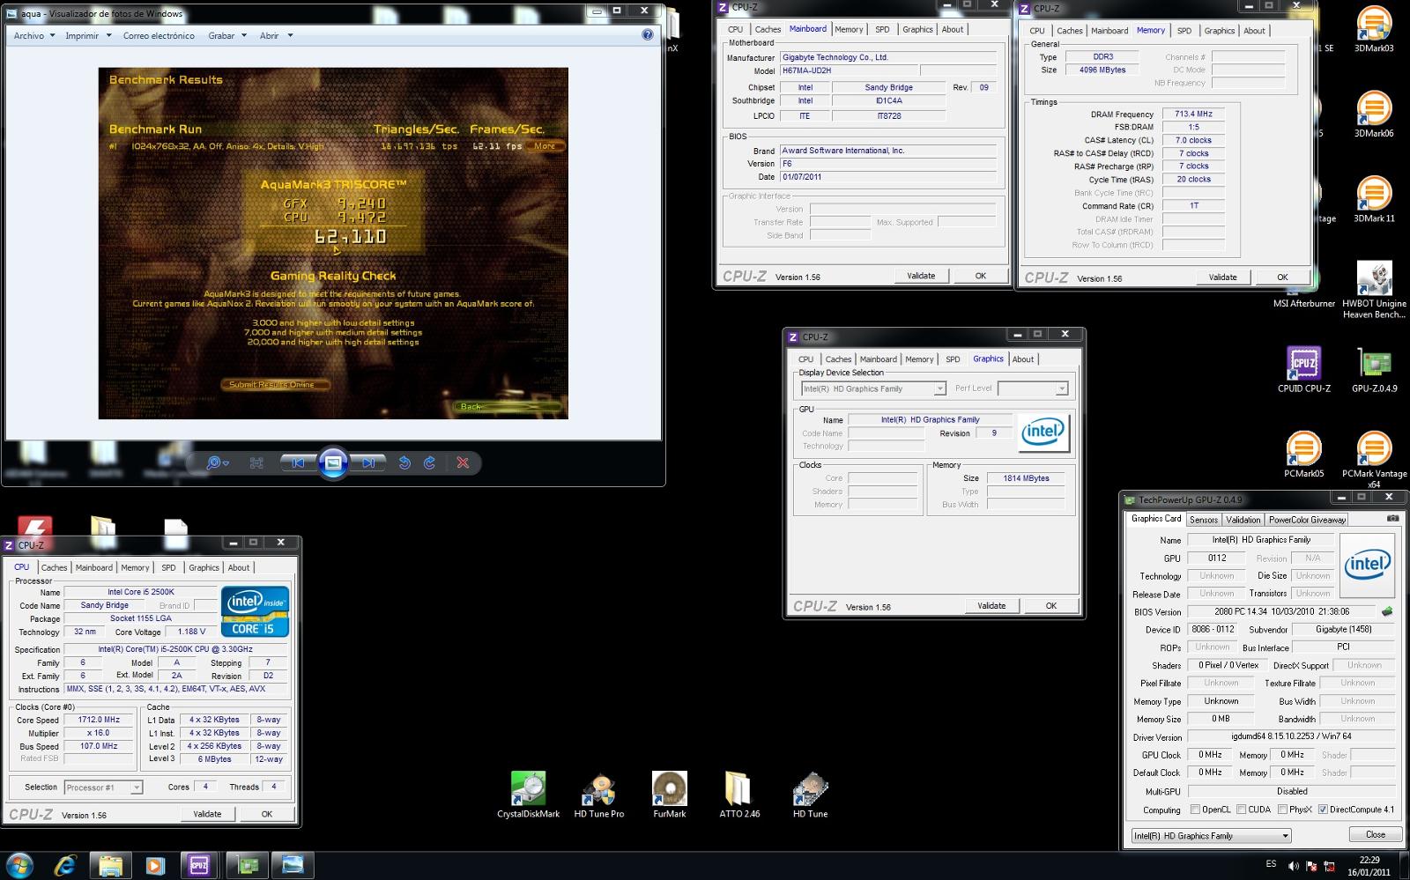The height and width of the screenshot is (880, 1410).
Task: Launch HD Tune desktop icon
Action: pos(810,795)
